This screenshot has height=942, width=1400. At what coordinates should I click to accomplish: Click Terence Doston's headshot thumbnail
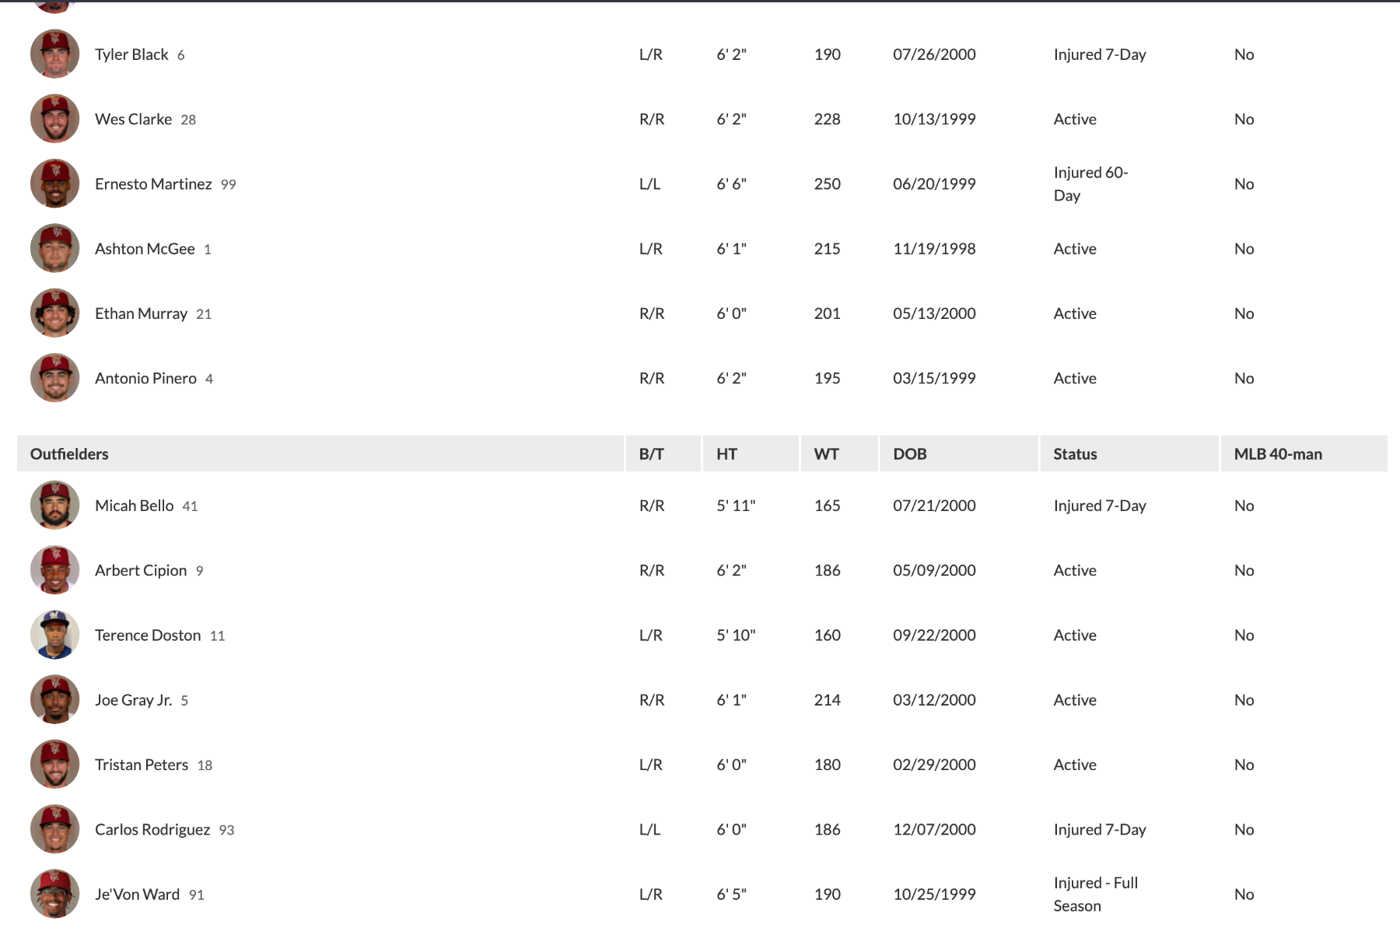tap(54, 635)
